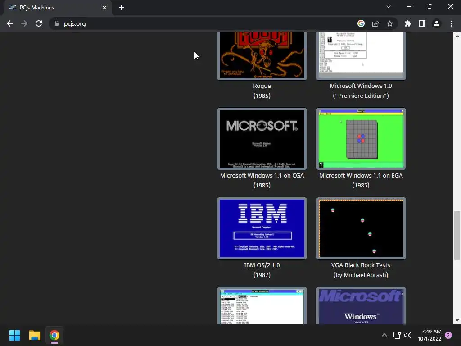Click the scrollbar down arrow
This screenshot has height=346, width=461.
point(457,320)
